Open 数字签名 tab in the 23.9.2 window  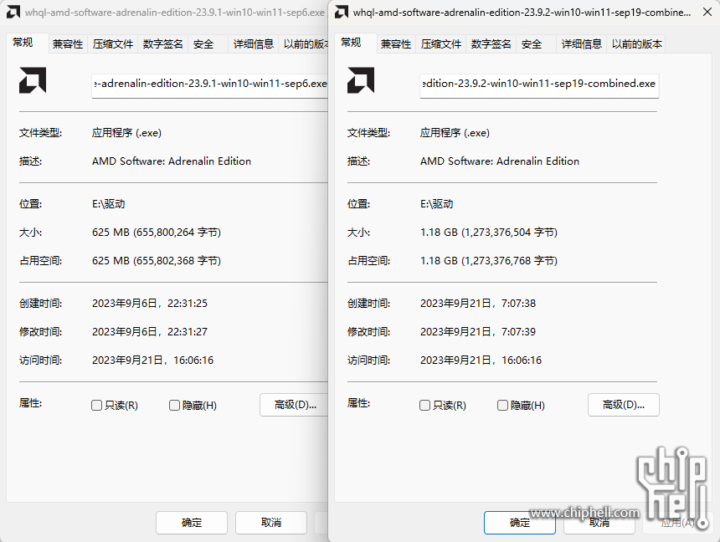point(491,44)
